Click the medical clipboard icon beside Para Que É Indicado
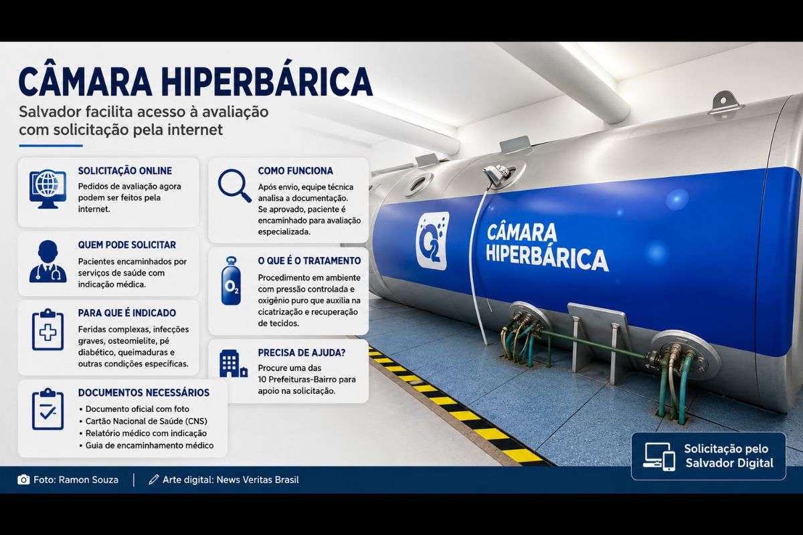Screen dimensions: 803x535 click(48, 330)
